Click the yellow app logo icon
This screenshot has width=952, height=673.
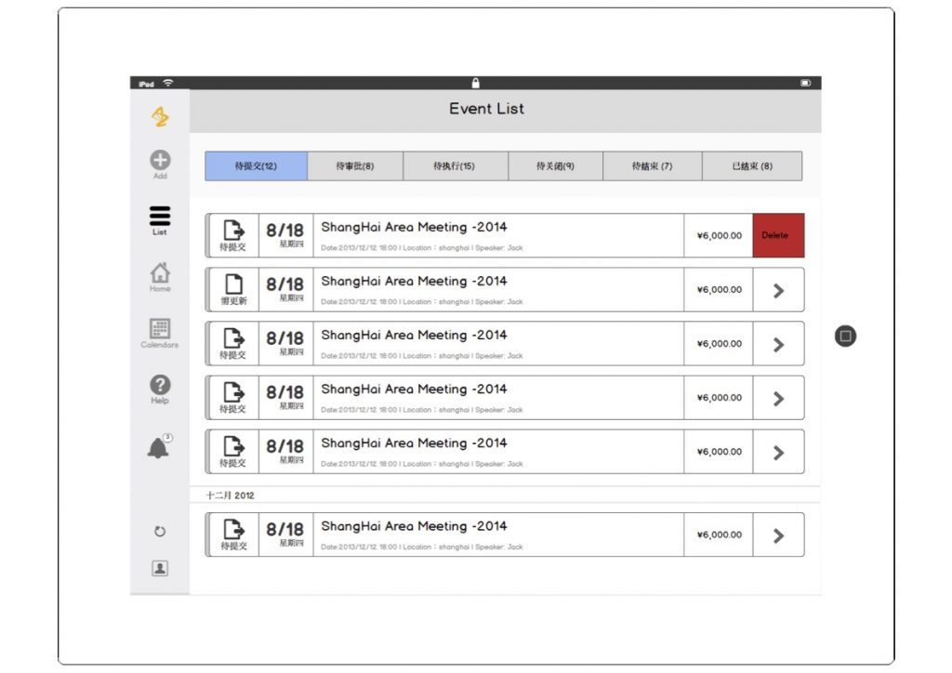(x=160, y=116)
